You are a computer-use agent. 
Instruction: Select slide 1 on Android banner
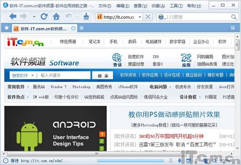[102, 134]
